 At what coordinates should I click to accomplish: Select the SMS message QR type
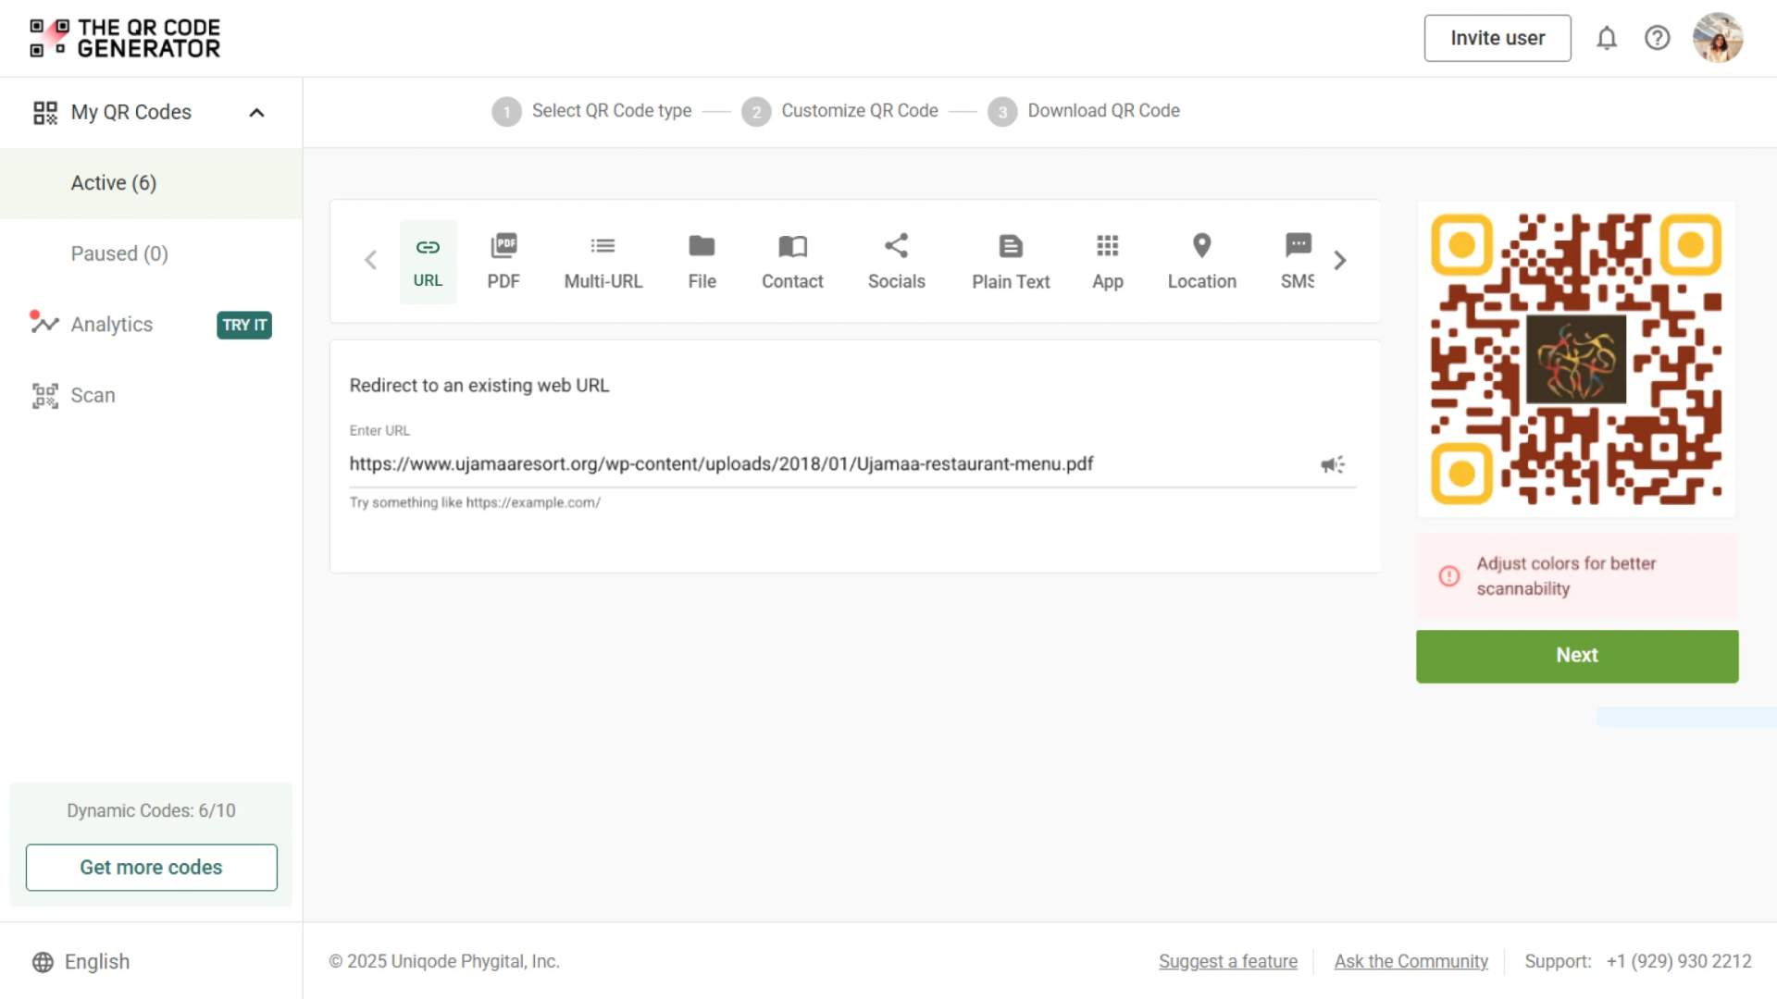pyautogui.click(x=1298, y=261)
